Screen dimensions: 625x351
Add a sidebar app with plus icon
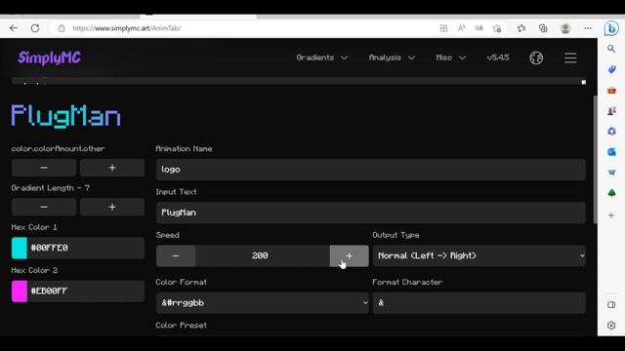[611, 215]
